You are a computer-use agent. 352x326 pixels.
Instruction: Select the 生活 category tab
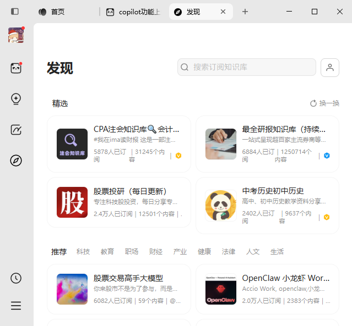tap(277, 252)
